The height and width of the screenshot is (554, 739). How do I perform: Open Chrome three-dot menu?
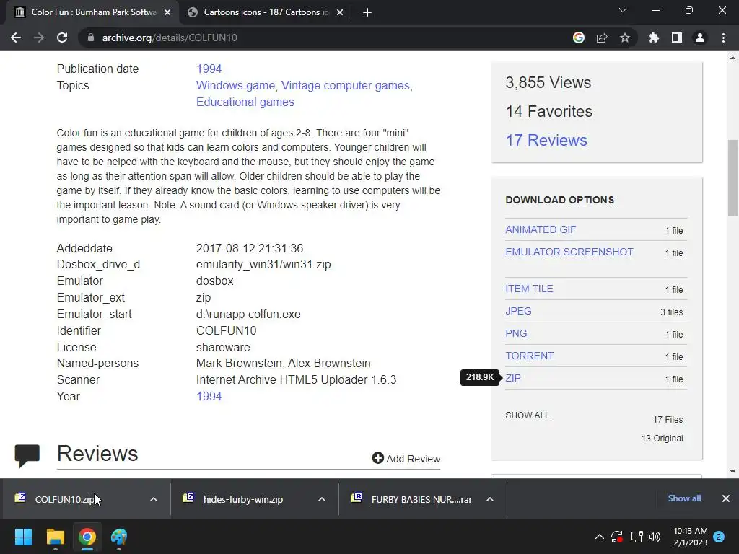point(723,38)
